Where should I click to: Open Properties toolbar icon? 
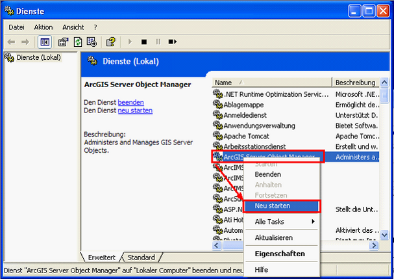click(x=64, y=42)
